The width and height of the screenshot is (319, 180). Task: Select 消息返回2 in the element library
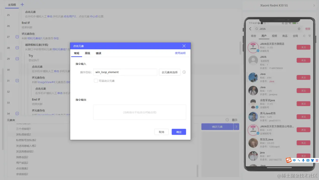pyautogui.click(x=22, y=157)
